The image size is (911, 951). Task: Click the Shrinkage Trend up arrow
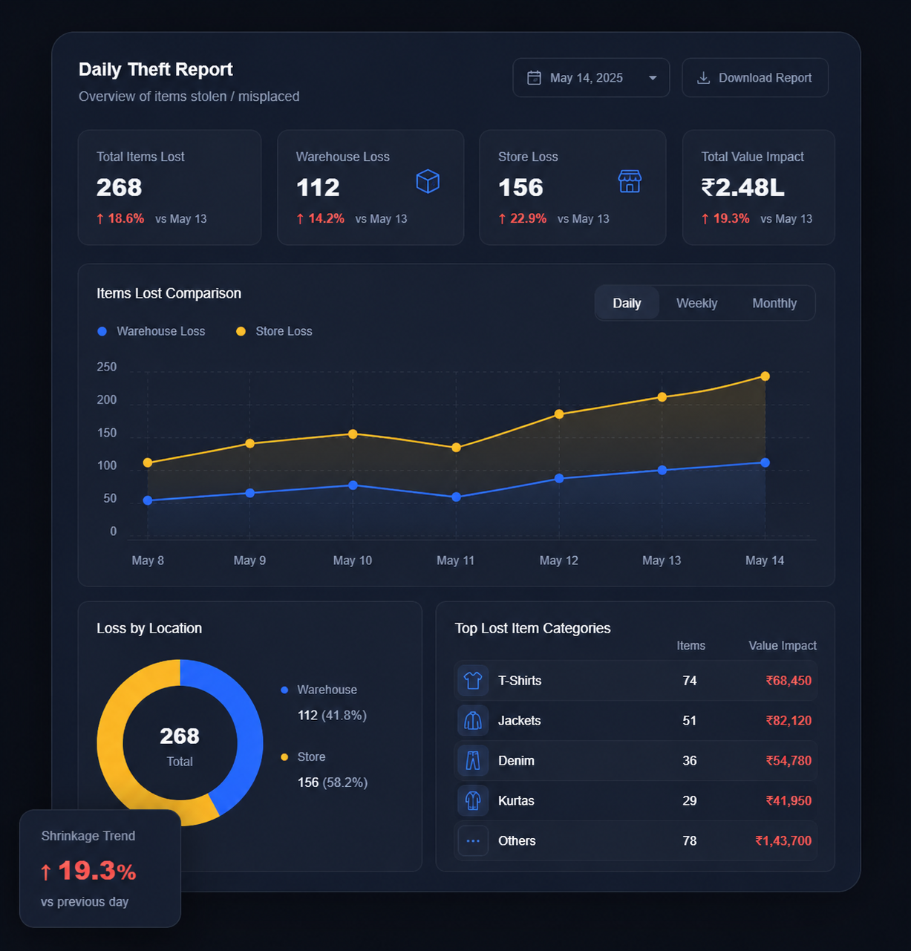pos(46,872)
